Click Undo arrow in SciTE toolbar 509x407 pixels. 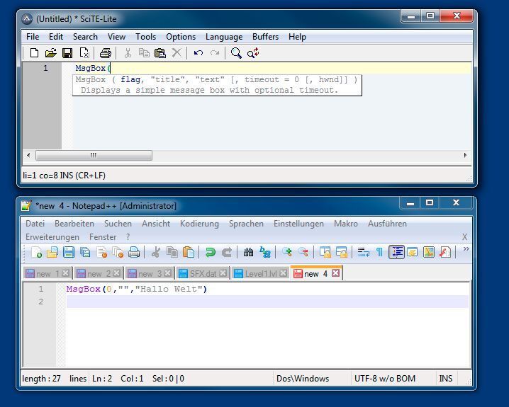(x=198, y=53)
